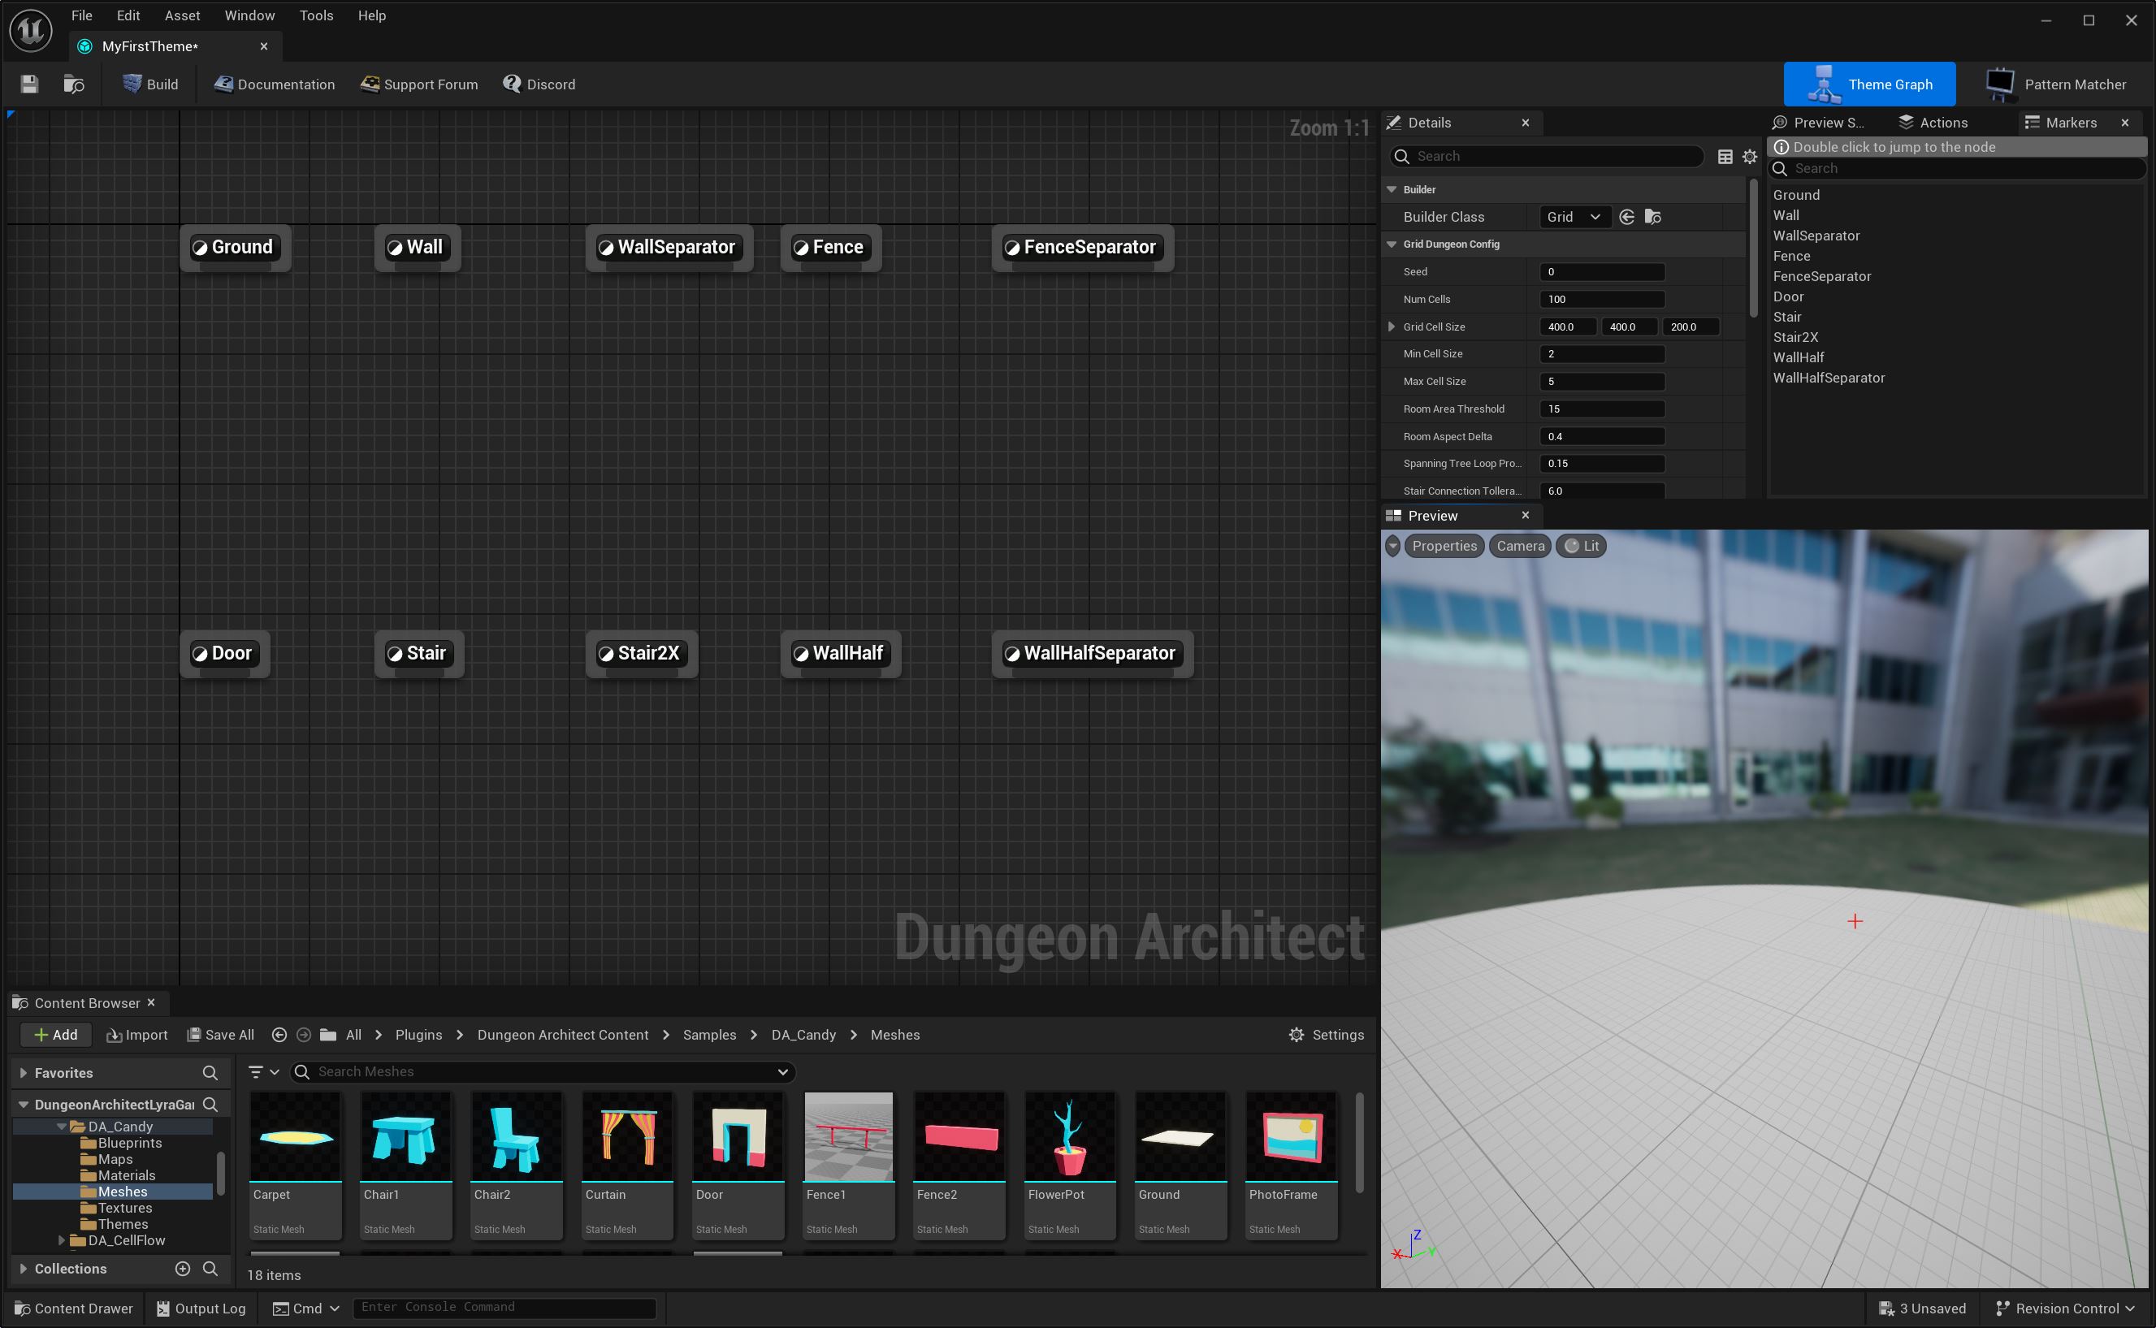
Task: Click the Room Aspect Delta field
Action: (x=1602, y=436)
